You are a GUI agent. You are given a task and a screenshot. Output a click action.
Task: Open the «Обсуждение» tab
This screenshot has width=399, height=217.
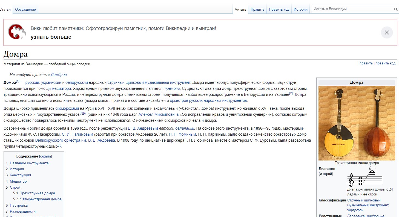click(x=25, y=9)
